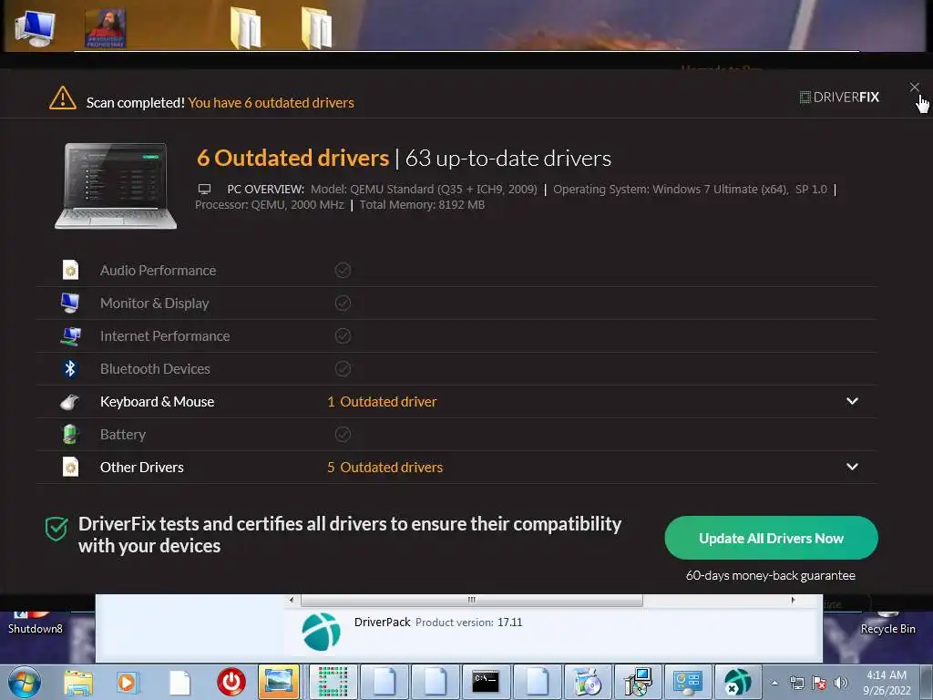Select the Keyboard & Mouse label
Screen dimensions: 933x700
click(x=157, y=402)
